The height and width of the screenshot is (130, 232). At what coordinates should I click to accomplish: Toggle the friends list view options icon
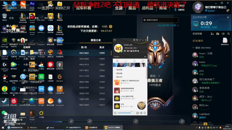pos(223,34)
